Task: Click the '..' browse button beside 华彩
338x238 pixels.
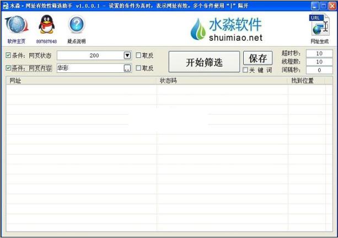Action: coord(127,68)
